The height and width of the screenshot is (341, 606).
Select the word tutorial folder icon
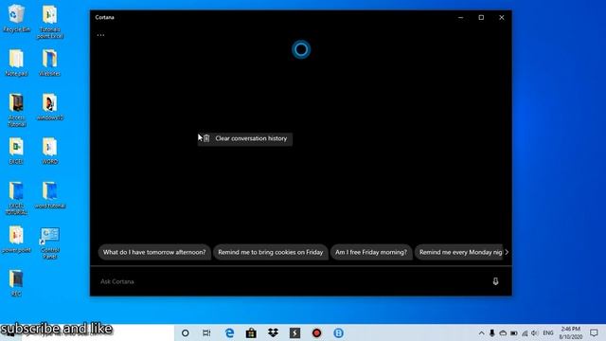50,195
